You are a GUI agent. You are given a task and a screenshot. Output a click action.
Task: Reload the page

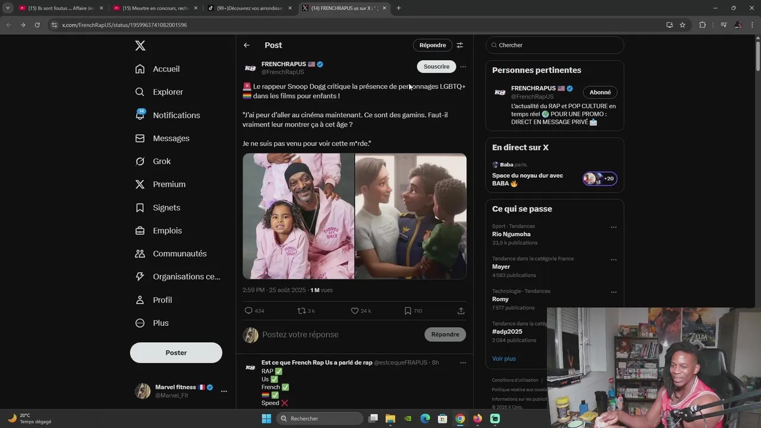point(37,25)
